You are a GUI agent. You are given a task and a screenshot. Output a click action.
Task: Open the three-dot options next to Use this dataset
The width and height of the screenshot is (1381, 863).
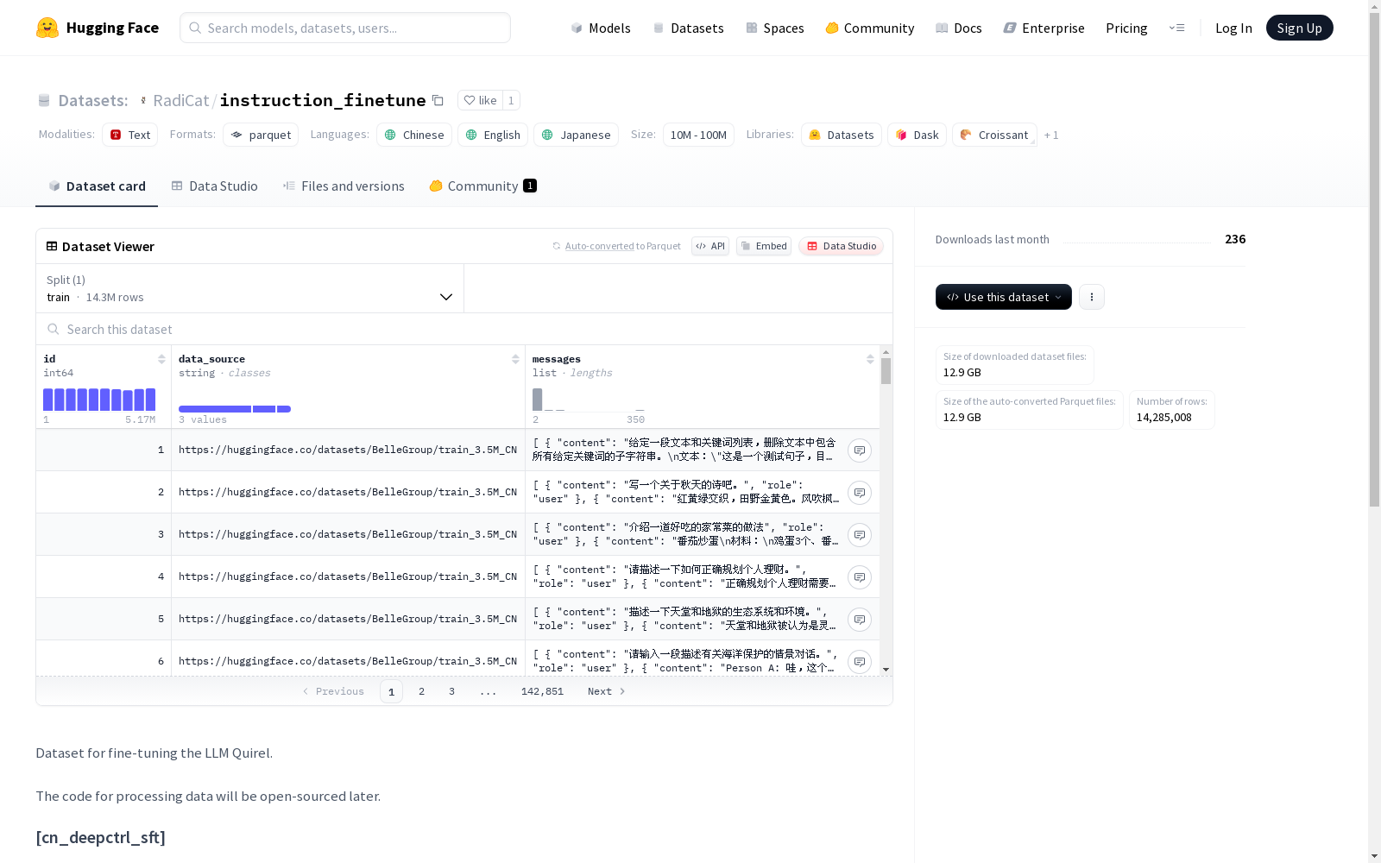1092,297
